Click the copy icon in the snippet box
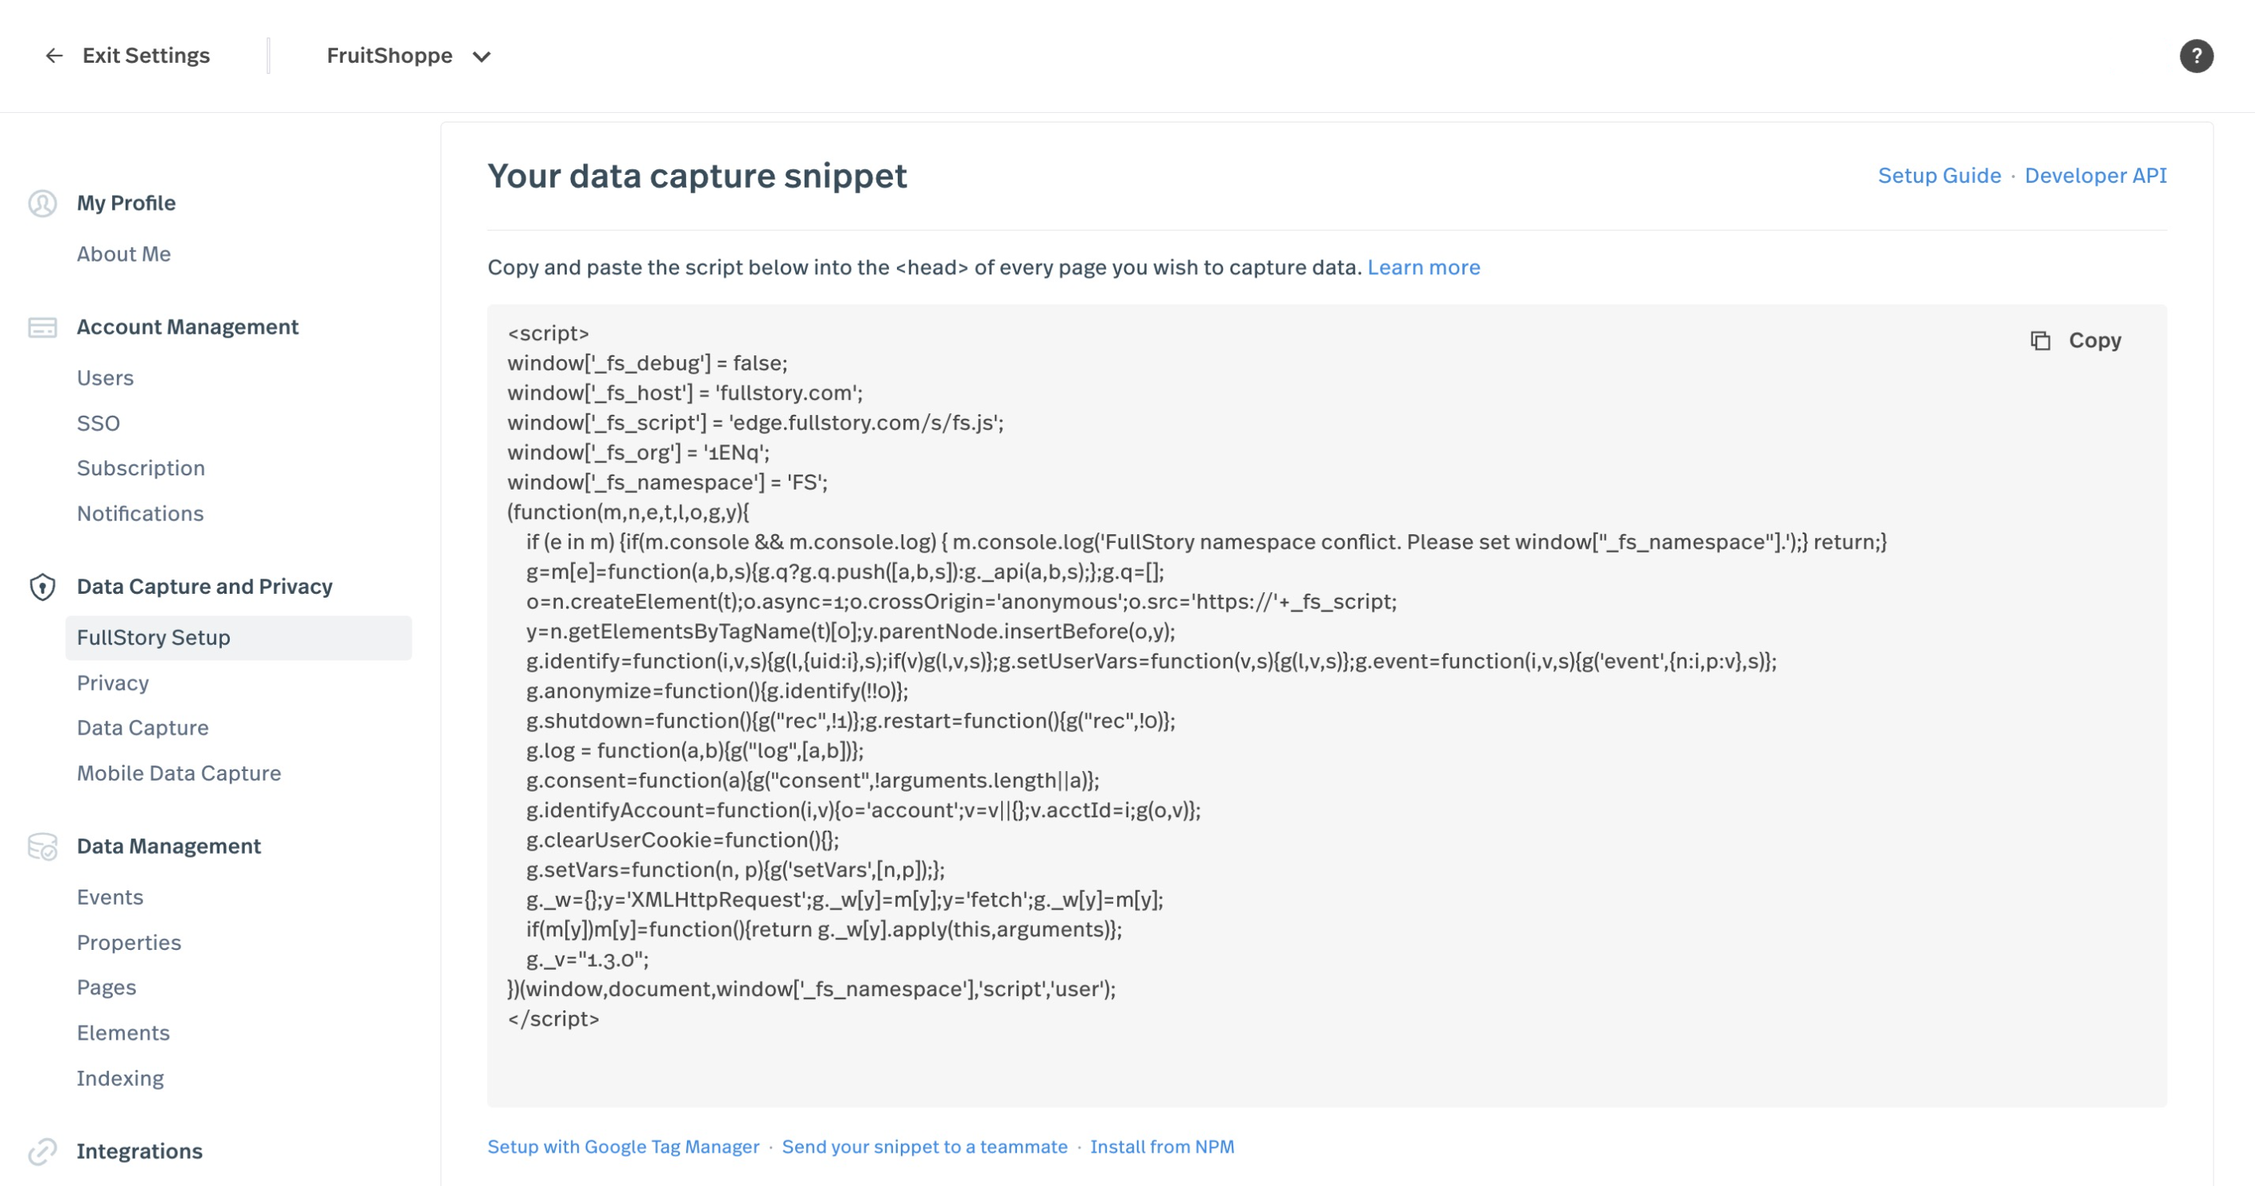Viewport: 2255px width, 1186px height. [x=2040, y=340]
